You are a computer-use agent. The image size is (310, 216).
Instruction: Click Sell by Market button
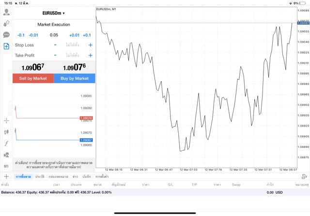pos(33,78)
